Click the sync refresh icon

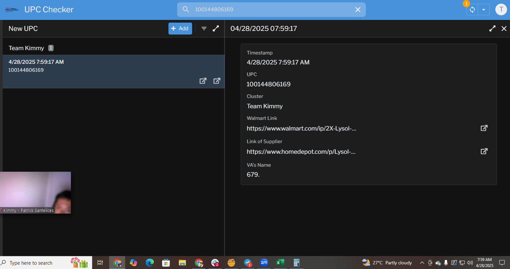[x=472, y=10]
